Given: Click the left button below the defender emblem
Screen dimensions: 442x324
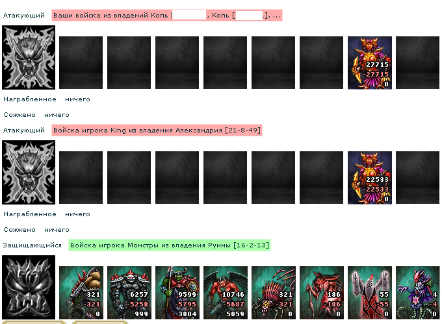Looking at the screenshot, I should [x=34, y=322].
